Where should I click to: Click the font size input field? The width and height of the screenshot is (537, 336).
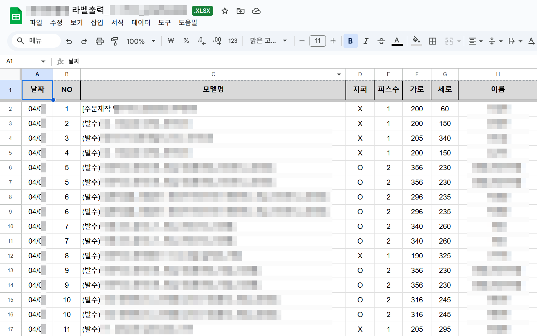pos(317,41)
